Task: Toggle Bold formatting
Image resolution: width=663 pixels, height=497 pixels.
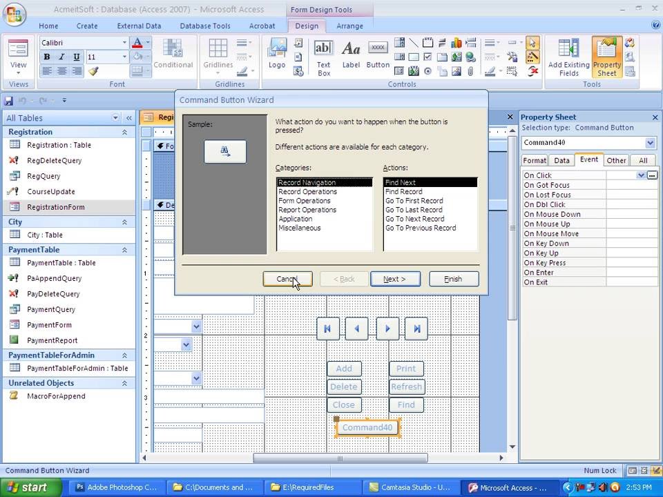Action: [x=47, y=57]
